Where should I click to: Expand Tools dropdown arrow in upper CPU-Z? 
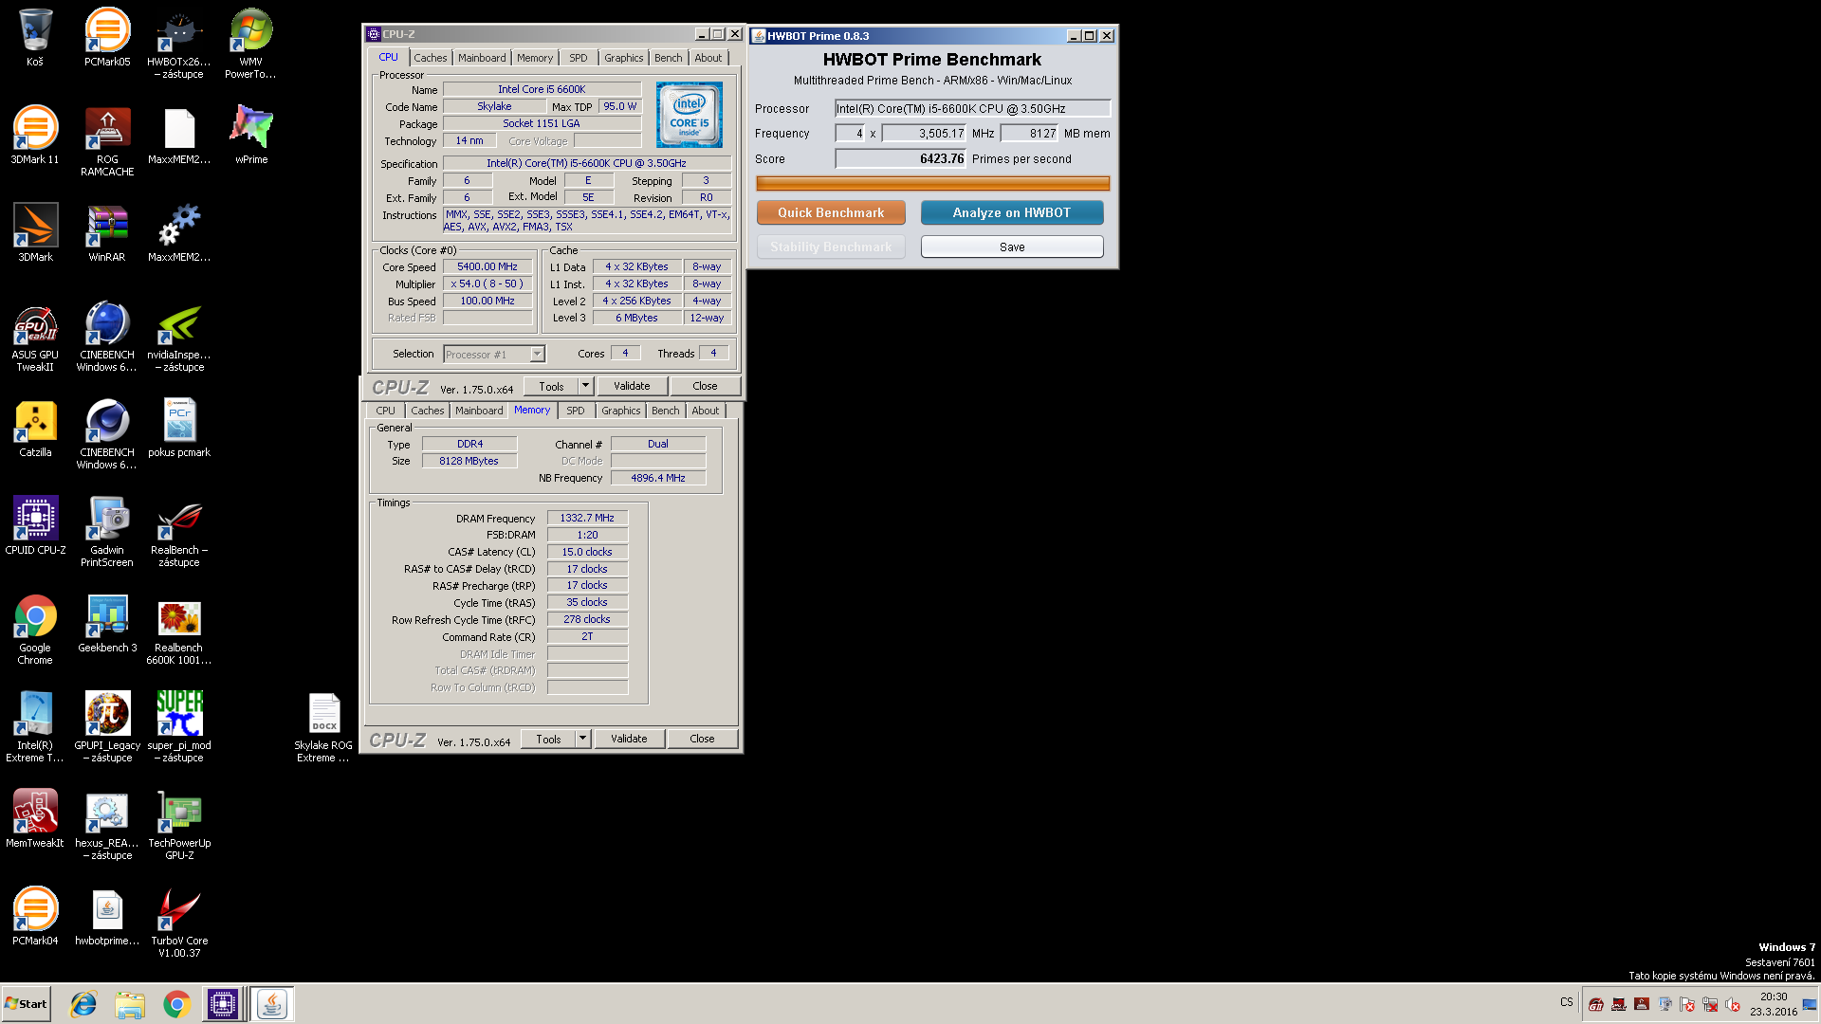[x=585, y=386]
